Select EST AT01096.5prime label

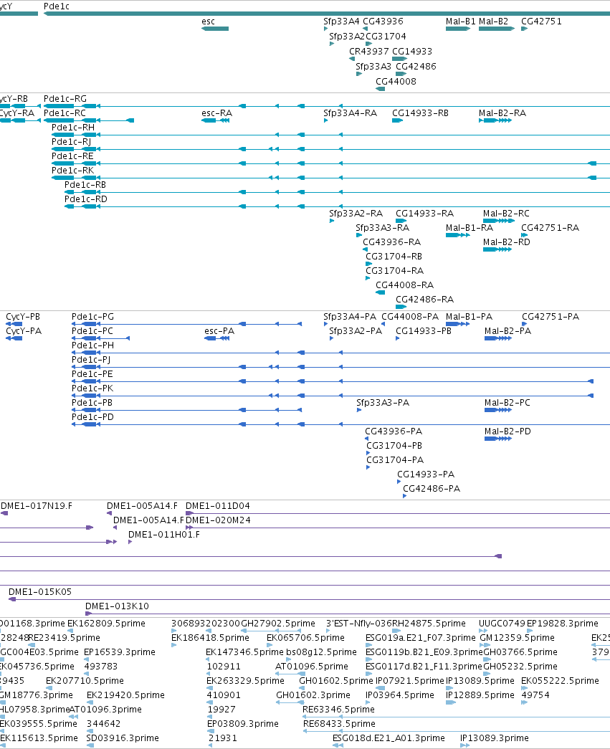click(311, 667)
